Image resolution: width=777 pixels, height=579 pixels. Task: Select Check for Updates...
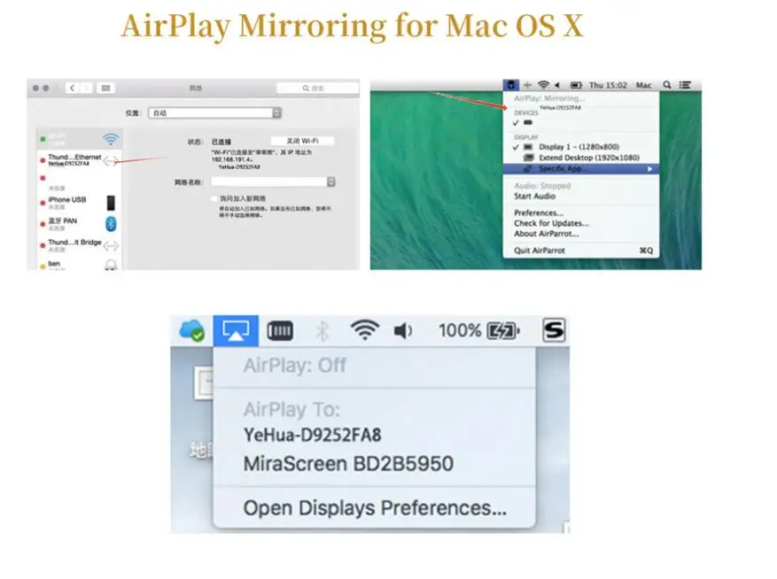552,223
